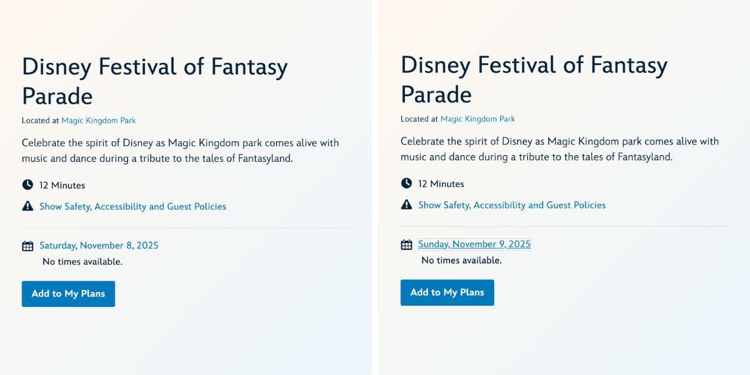750x375 pixels.
Task: Open Magic Kingdom Park link in Sunday listing
Action: tap(477, 119)
